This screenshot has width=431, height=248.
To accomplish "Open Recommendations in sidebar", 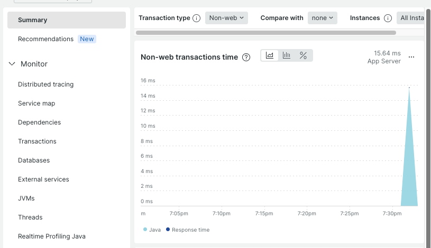I will point(45,39).
